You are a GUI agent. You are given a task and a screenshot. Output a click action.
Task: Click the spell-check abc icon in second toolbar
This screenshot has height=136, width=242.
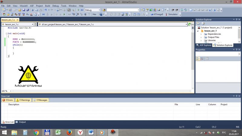[31, 14]
